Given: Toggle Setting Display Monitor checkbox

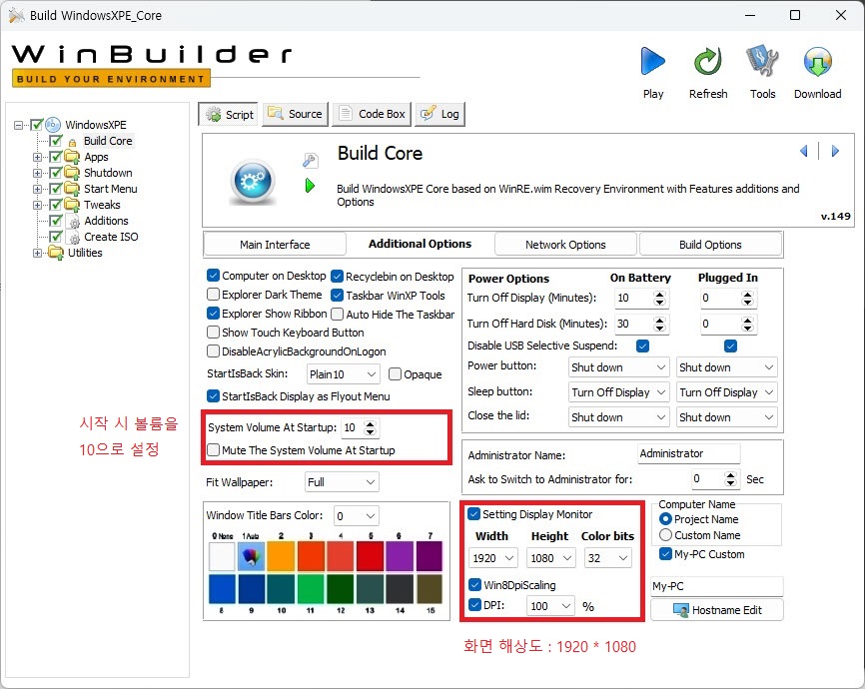Looking at the screenshot, I should click(x=473, y=513).
